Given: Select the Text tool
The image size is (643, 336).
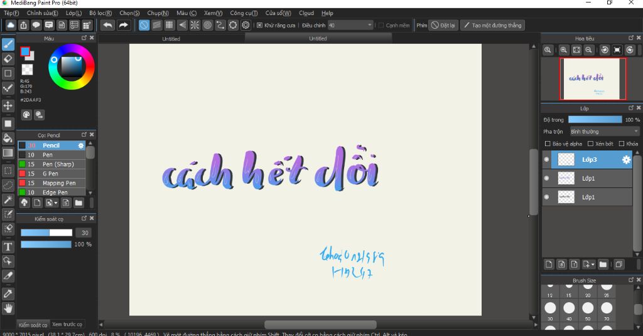Looking at the screenshot, I should 8,247.
